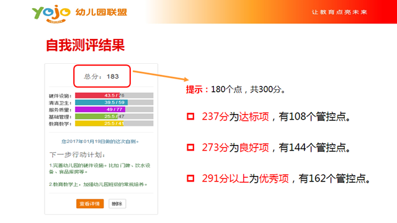Click the red square bullet beside 237分
The image size is (397, 223).
click(x=190, y=116)
